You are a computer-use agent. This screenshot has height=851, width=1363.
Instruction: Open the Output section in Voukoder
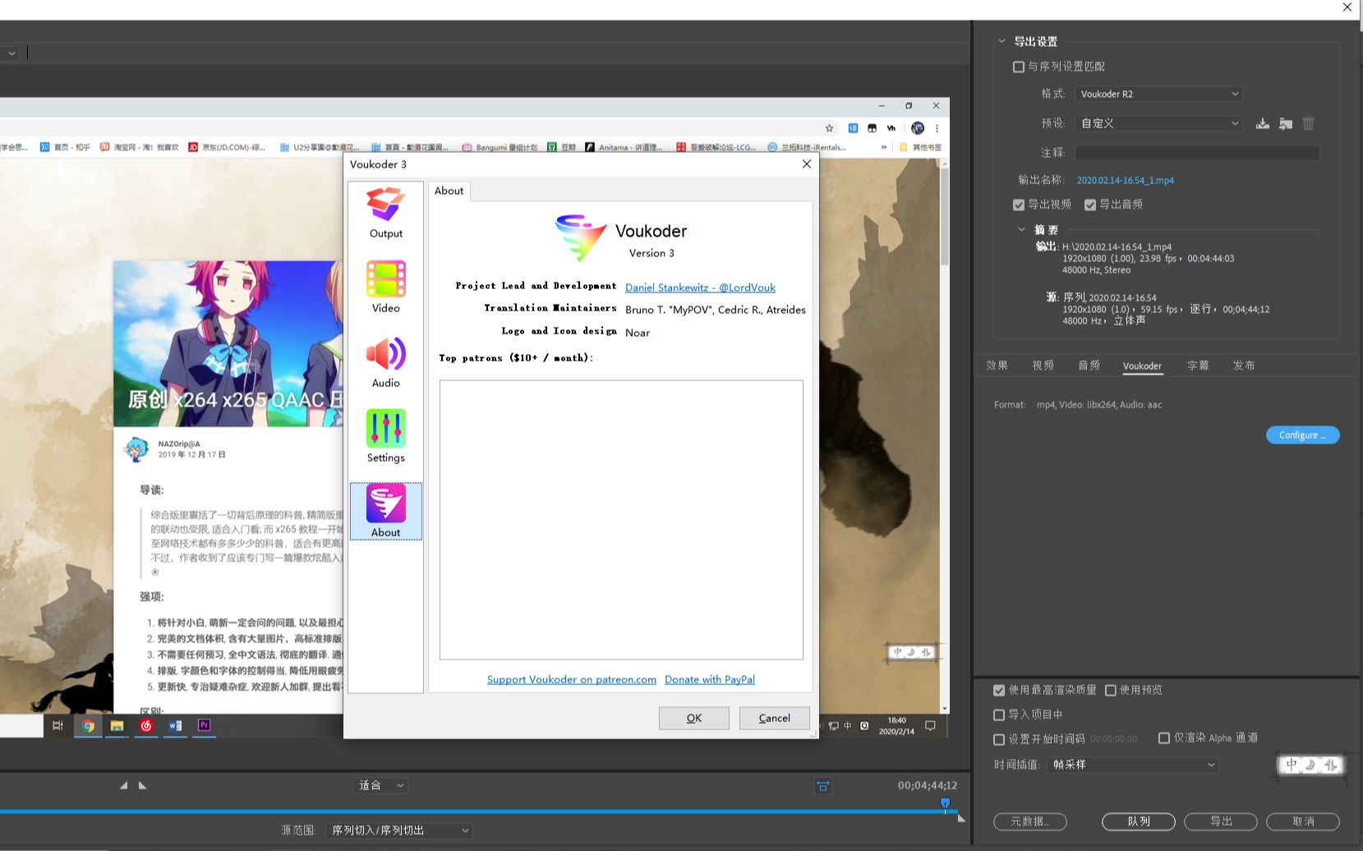[385, 213]
